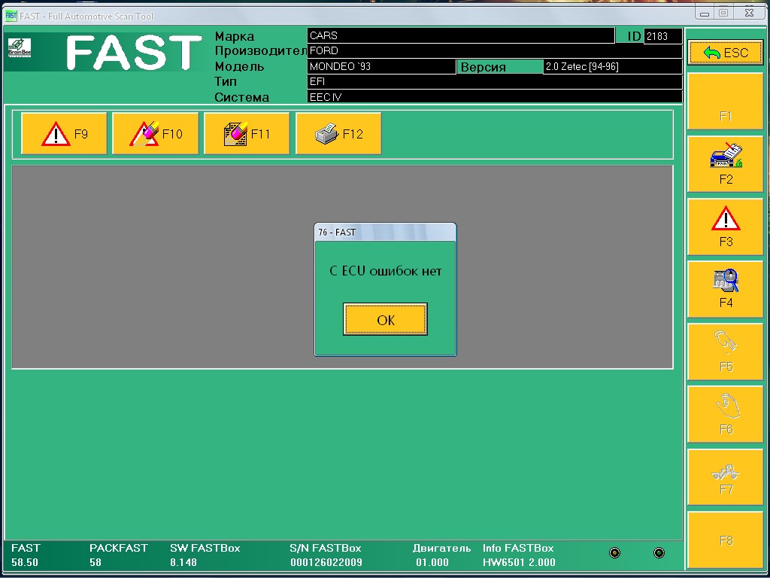Open the F2 vehicle checklist function
The height and width of the screenshot is (578, 770).
(x=725, y=164)
